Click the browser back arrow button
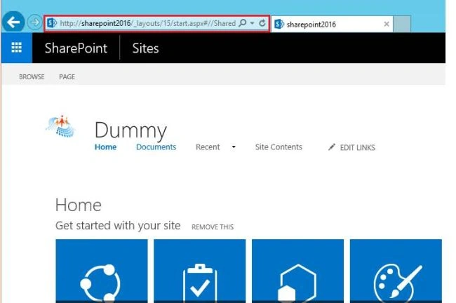Viewport: 456px width, 303px height. click(13, 22)
